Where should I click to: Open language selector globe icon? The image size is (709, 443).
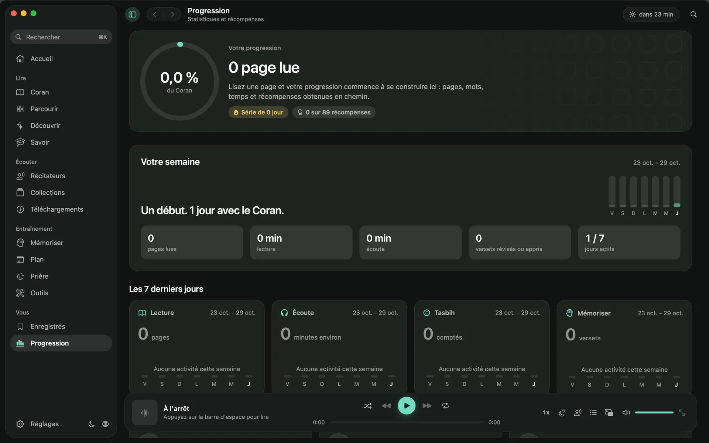[106, 424]
